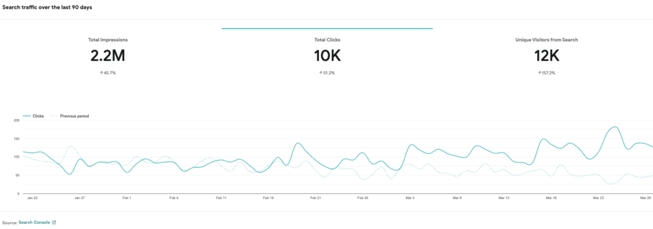Click the up arrow beside 157.2%
Image resolution: width=653 pixels, height=229 pixels.
coord(539,73)
